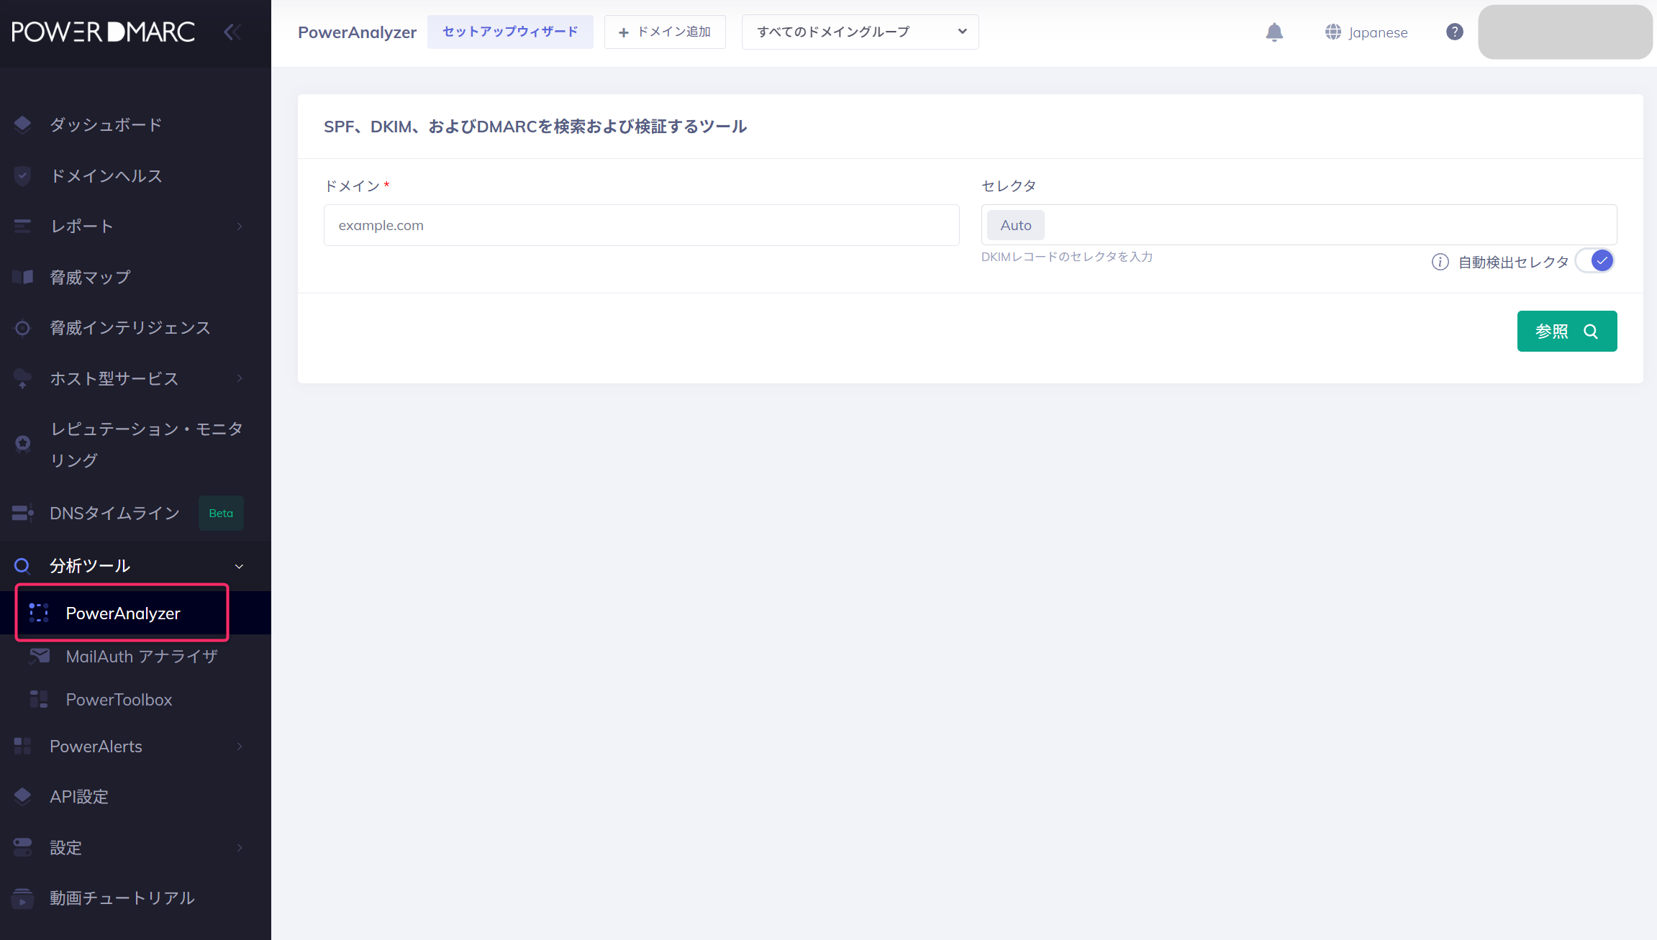
Task: Collapse sidebar with double chevron icon
Action: coord(232,32)
